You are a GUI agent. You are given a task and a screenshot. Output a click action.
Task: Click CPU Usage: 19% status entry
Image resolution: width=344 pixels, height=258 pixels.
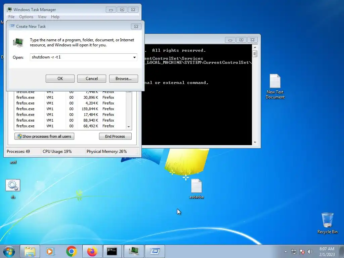(57, 152)
